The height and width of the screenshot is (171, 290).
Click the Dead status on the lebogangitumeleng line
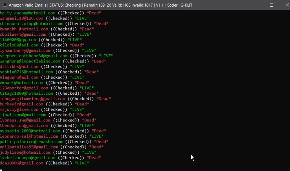[103, 99]
